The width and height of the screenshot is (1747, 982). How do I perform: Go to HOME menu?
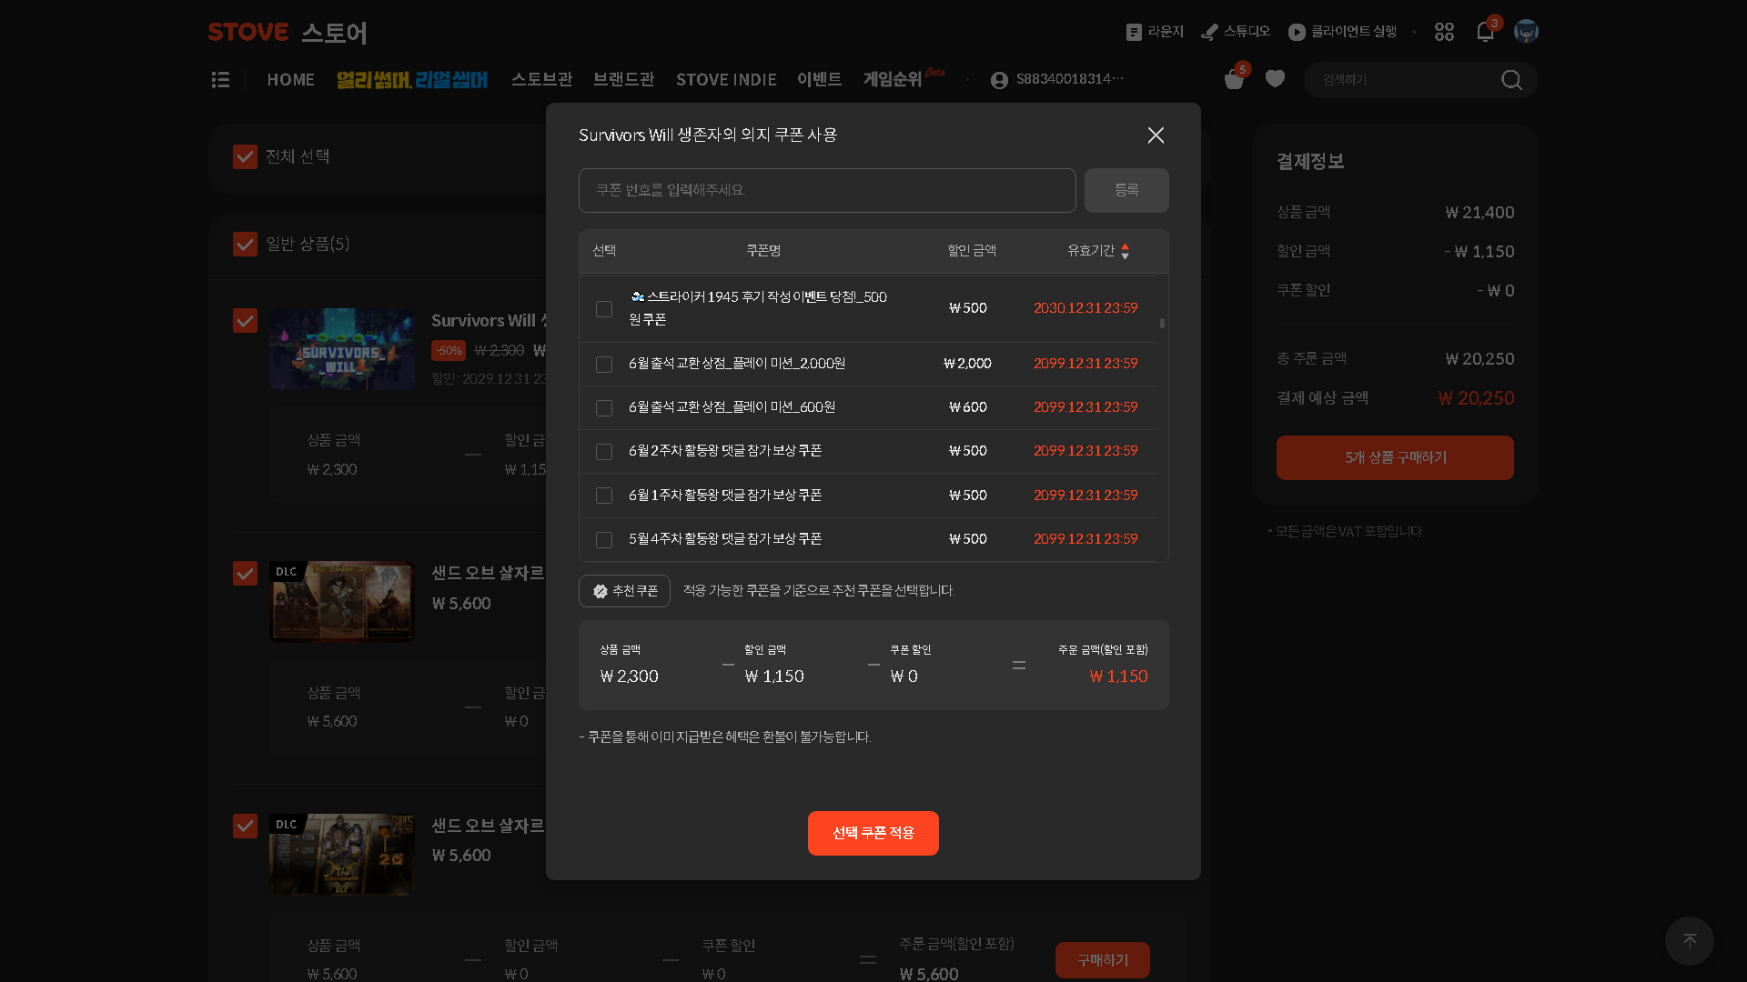[290, 80]
